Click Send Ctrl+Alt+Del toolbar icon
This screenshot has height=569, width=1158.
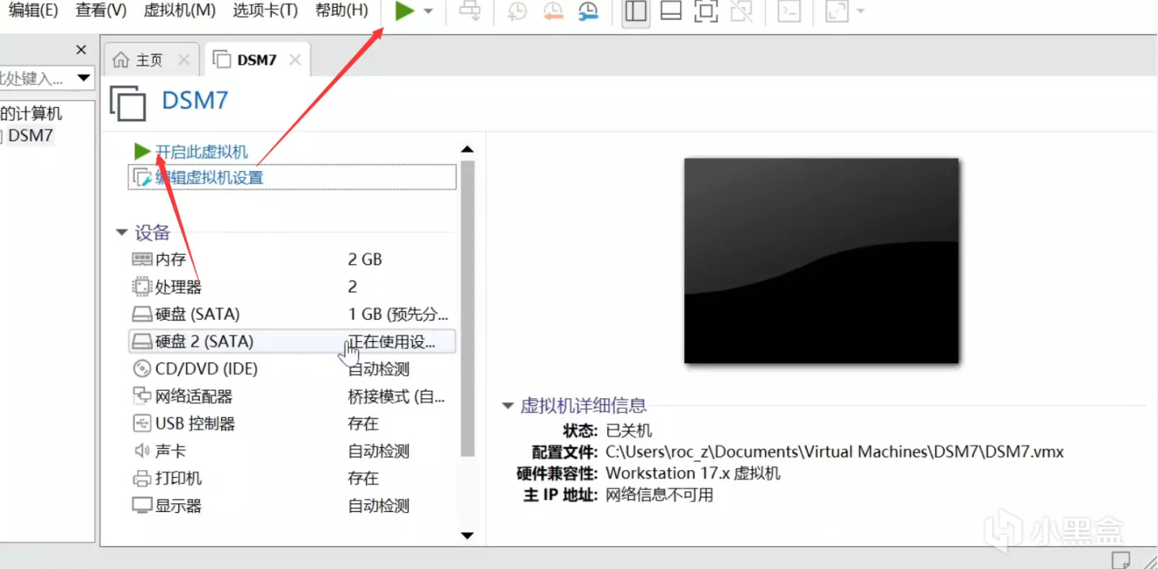click(470, 11)
